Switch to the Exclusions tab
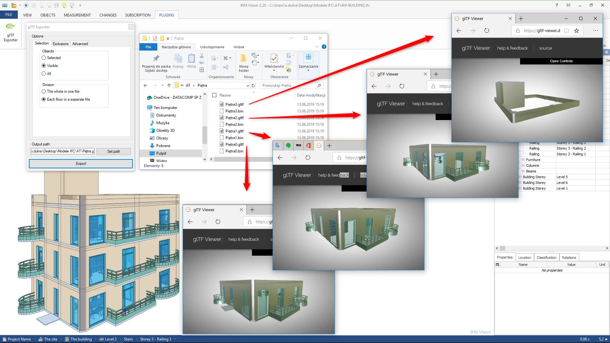This screenshot has width=610, height=343. 60,44
